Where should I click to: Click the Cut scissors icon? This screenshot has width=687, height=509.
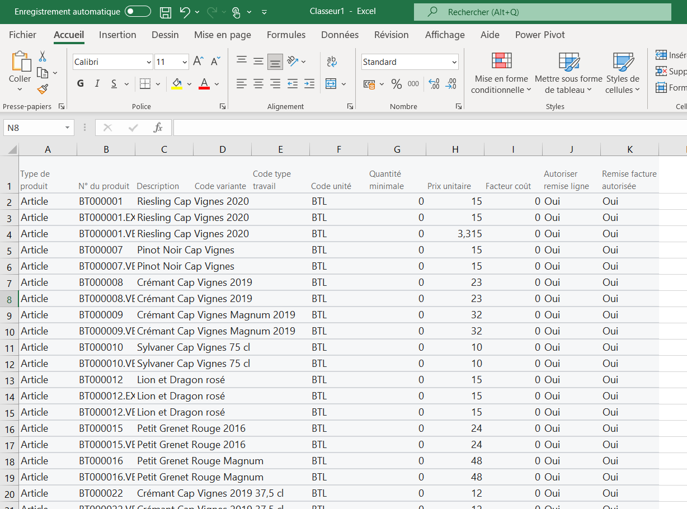point(43,56)
